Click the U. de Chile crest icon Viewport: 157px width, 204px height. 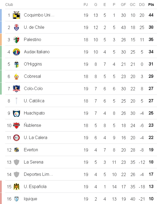tap(16, 27)
